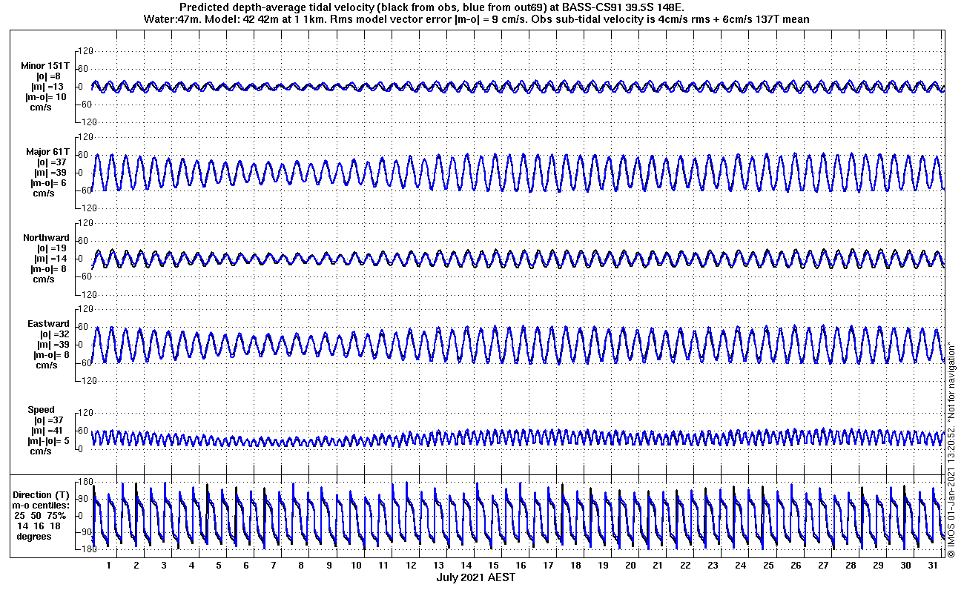Click the 'Speed' panel label
The height and width of the screenshot is (593, 964).
coord(41,410)
